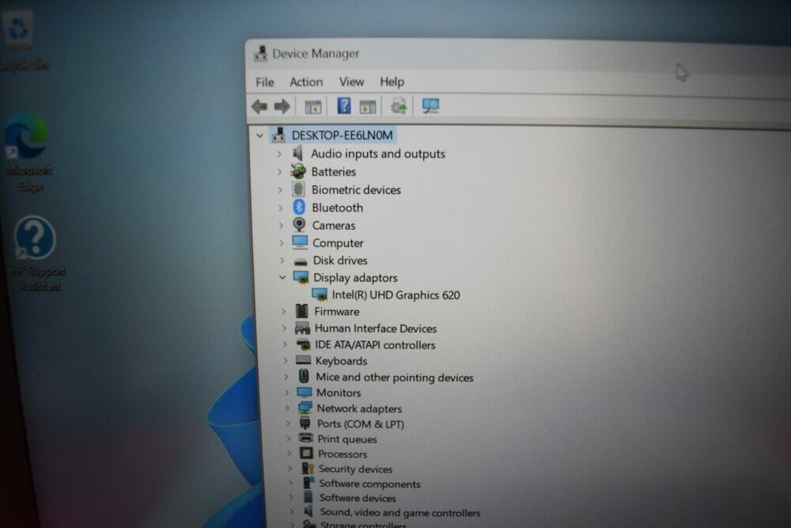Open Help with the blue question mark icon
The height and width of the screenshot is (528, 791).
point(344,106)
